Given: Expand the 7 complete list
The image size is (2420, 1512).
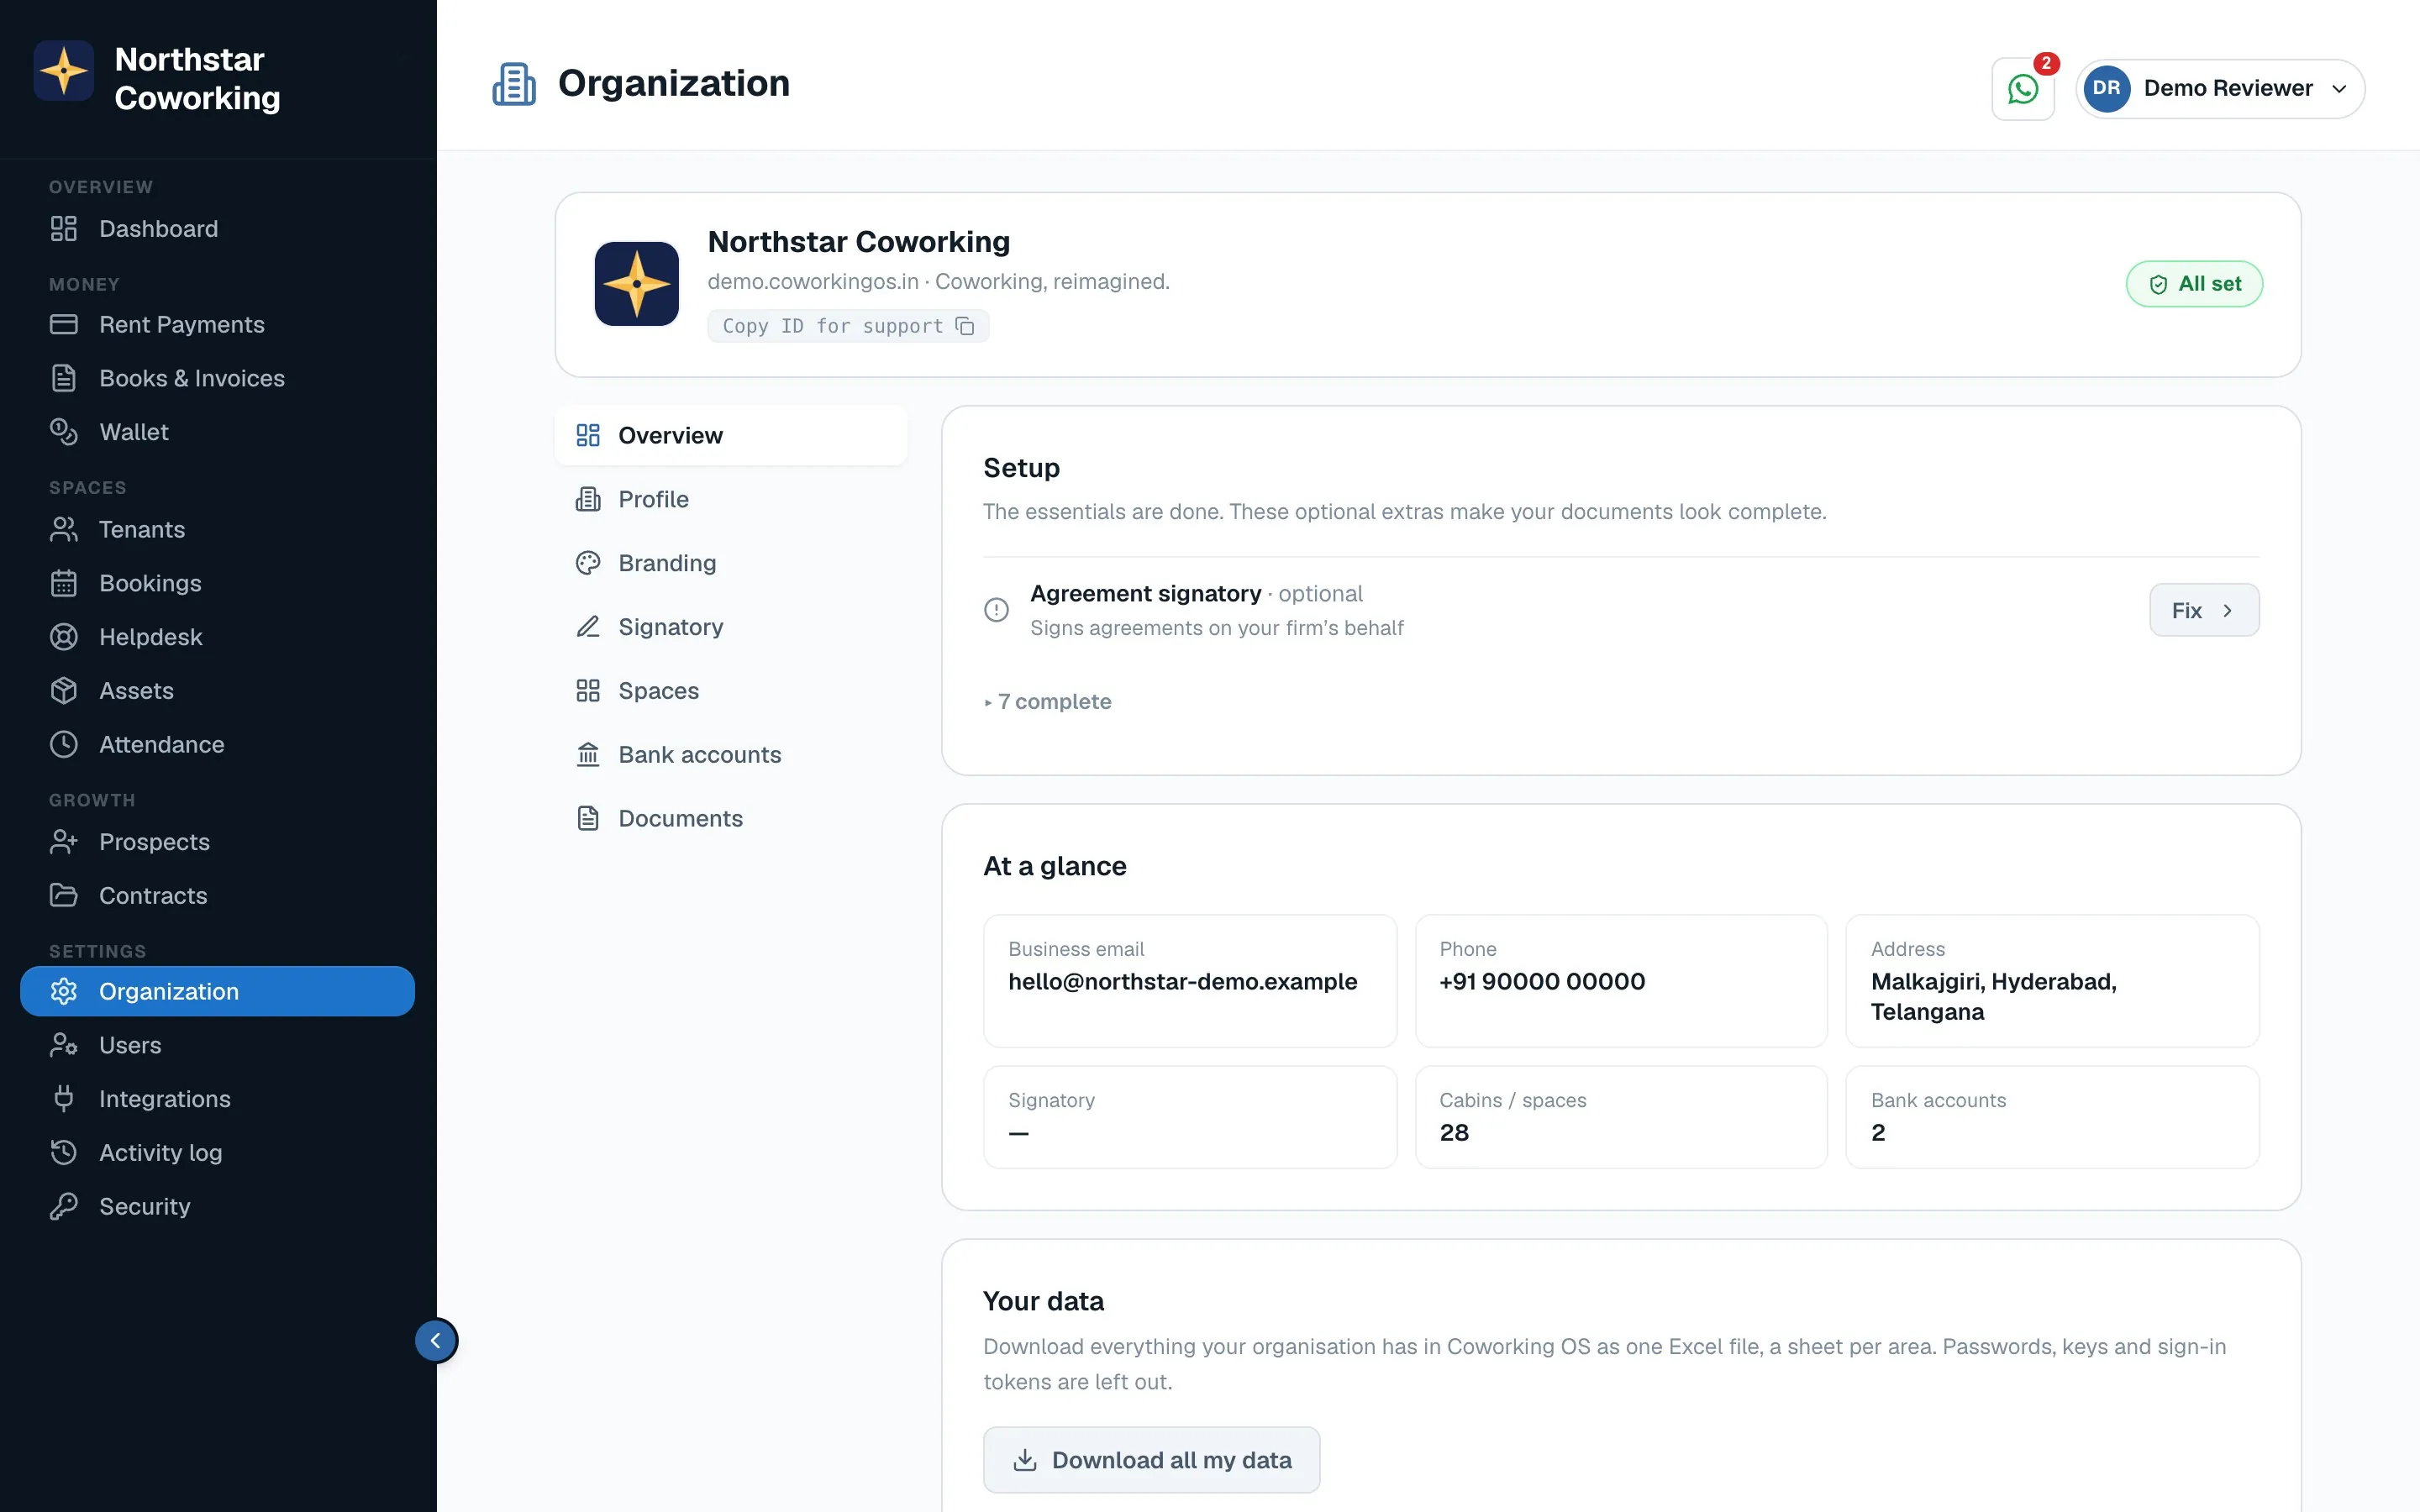Looking at the screenshot, I should 1048,702.
